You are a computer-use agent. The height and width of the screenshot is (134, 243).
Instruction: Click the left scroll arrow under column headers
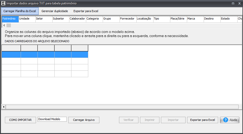pos(4,25)
